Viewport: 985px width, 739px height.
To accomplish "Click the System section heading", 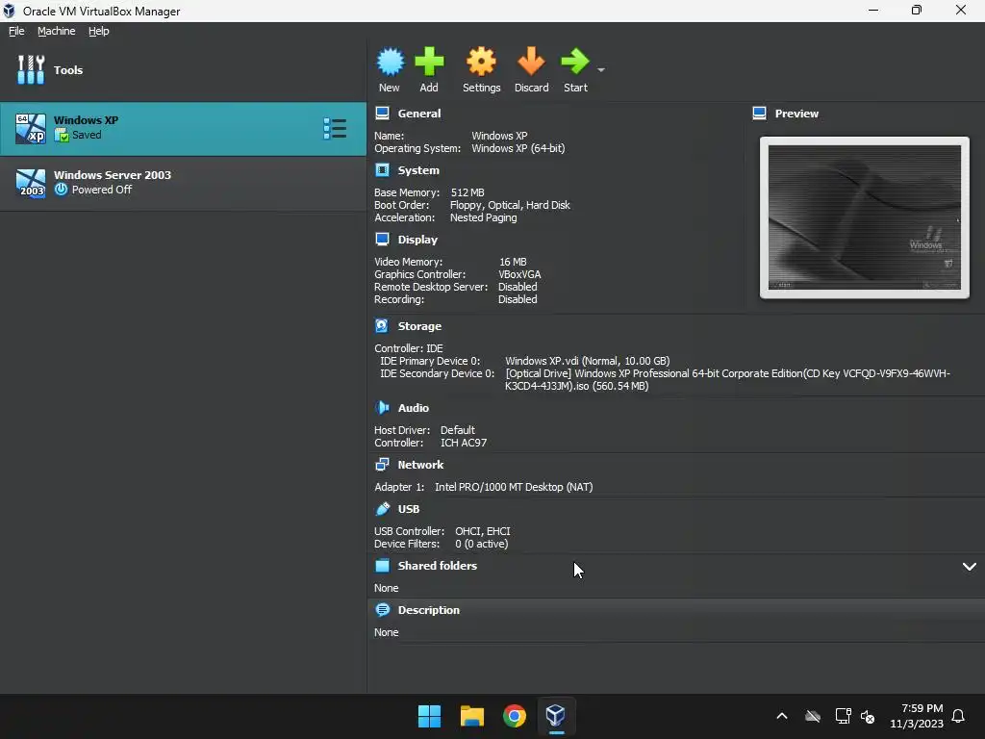I will coord(418,170).
